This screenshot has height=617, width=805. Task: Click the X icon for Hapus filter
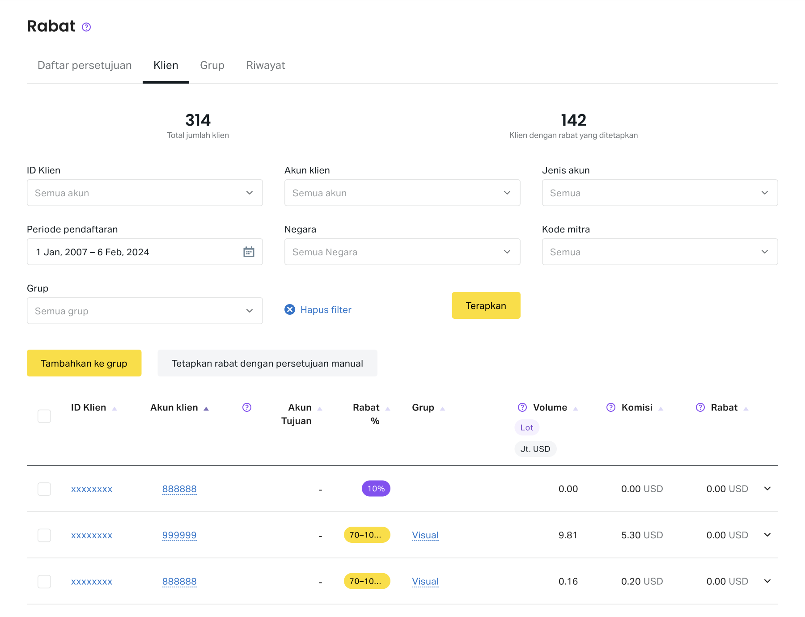(290, 309)
